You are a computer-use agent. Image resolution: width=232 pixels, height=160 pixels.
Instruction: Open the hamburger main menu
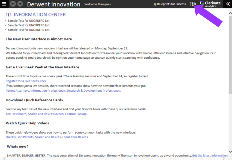(4, 4)
